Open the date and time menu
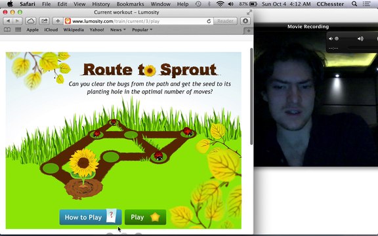The width and height of the screenshot is (378, 236). point(286,4)
